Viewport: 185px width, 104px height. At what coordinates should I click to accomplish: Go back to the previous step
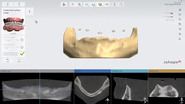coord(8,5)
